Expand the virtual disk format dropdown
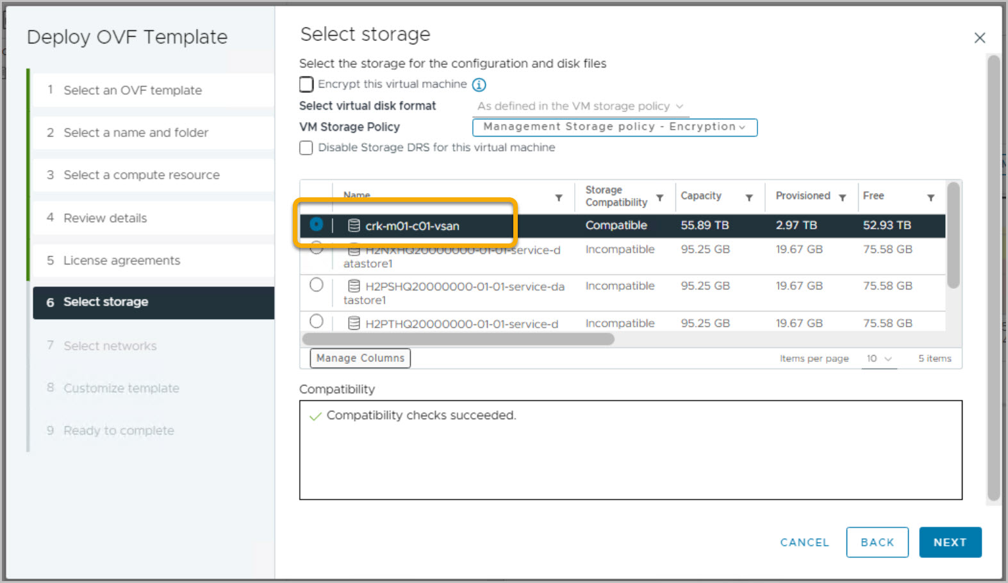This screenshot has height=583, width=1008. point(580,106)
